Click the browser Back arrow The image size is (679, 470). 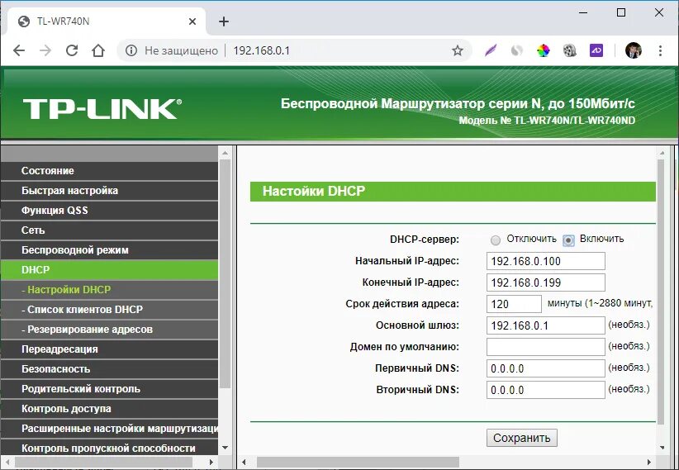(x=19, y=50)
